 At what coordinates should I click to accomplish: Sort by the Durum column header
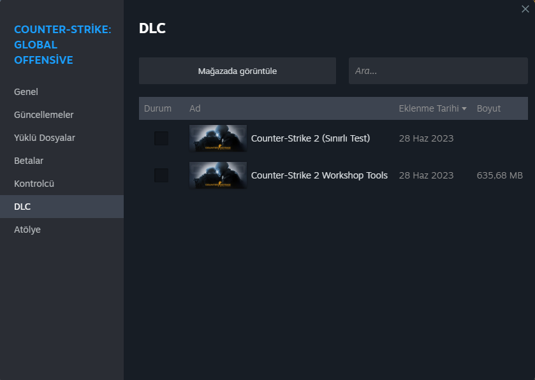158,108
